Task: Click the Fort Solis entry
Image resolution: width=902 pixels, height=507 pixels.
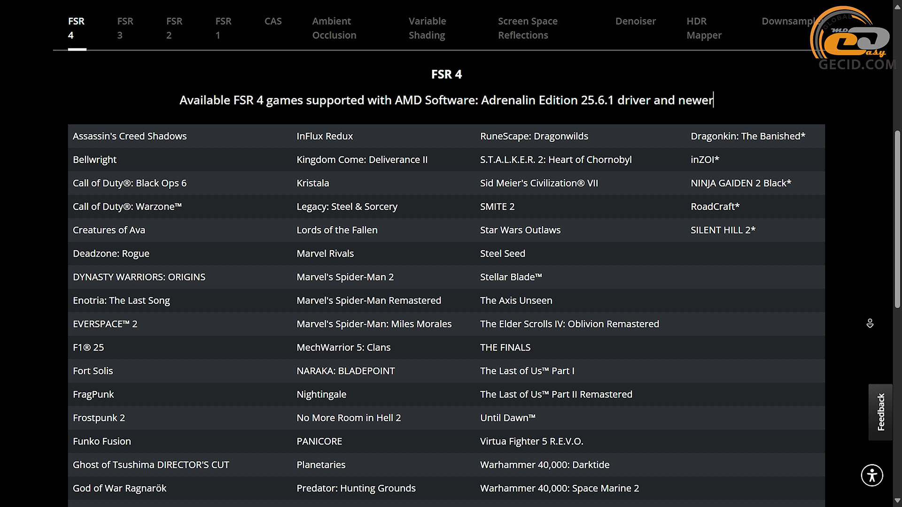Action: pyautogui.click(x=93, y=371)
